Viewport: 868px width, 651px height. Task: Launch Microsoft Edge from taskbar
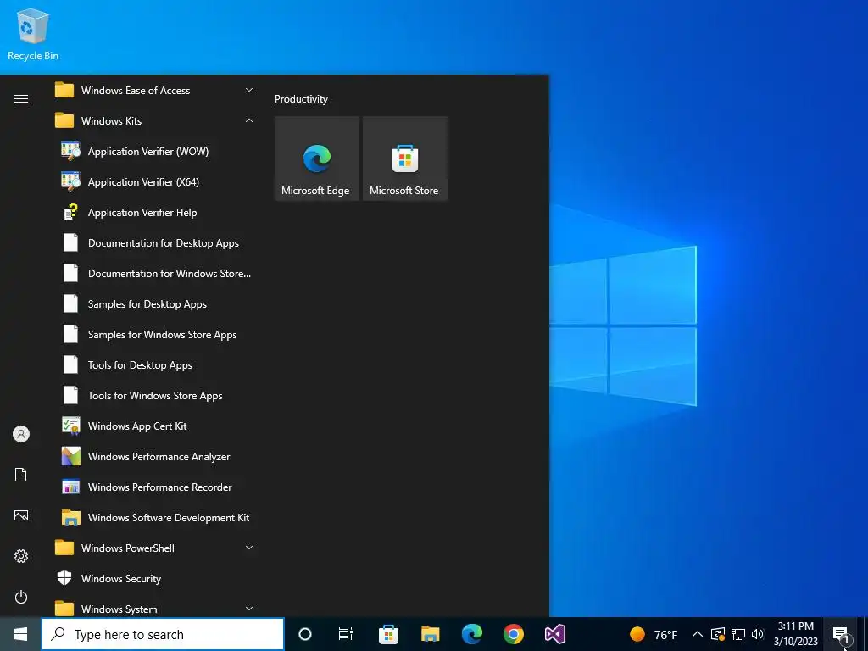pyautogui.click(x=472, y=634)
